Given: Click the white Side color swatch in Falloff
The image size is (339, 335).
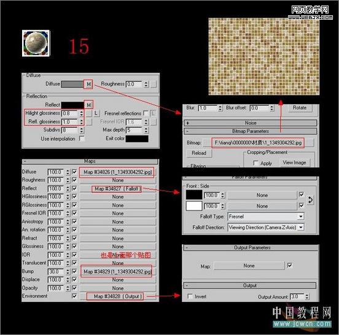Looking at the screenshot, I should [194, 206].
